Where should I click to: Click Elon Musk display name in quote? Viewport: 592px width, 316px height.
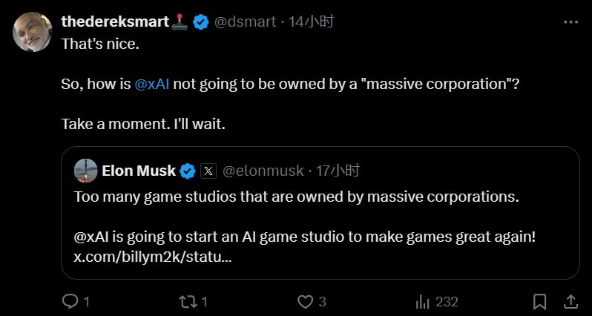138,171
